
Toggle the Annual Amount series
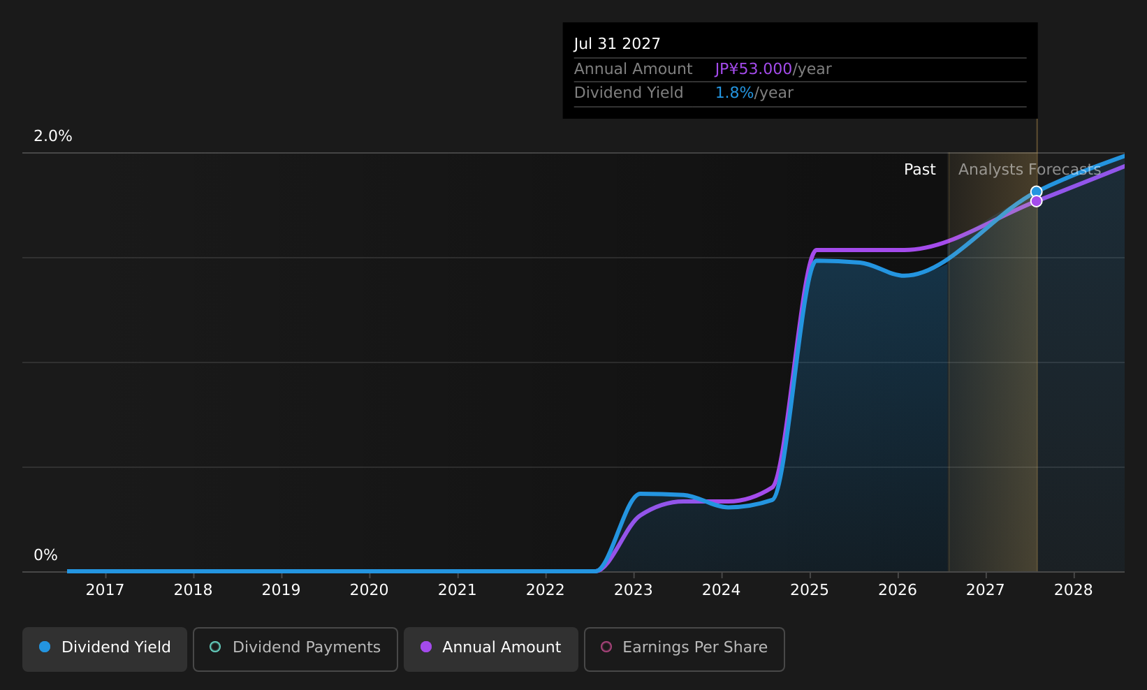(491, 649)
